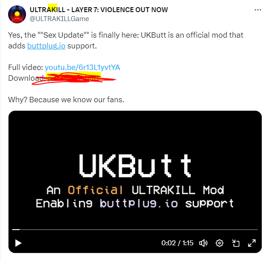Seek to the middle of the video progress bar
The image size is (268, 261).
(135, 230)
